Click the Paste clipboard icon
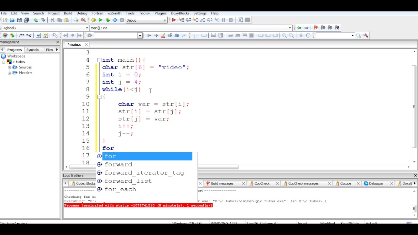The width and height of the screenshot is (418, 235). (x=67, y=20)
